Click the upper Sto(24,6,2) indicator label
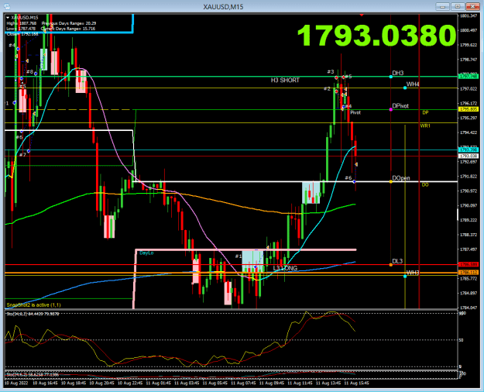Image resolution: width=484 pixels, height=392 pixels. 33,314
